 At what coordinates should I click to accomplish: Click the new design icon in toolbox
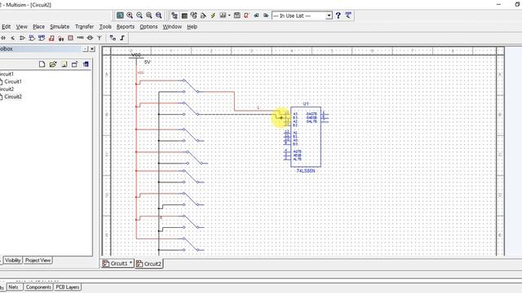click(42, 64)
